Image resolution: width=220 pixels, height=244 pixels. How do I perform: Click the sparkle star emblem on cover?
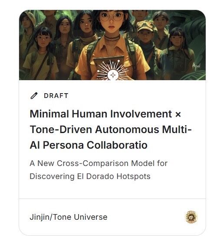[113, 75]
